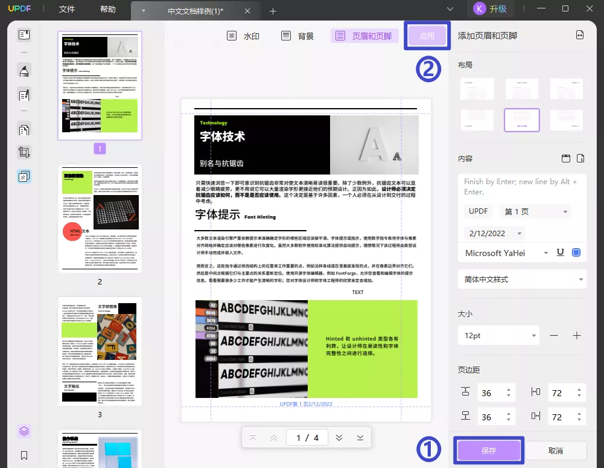Step the top margin 36 value

509,393
